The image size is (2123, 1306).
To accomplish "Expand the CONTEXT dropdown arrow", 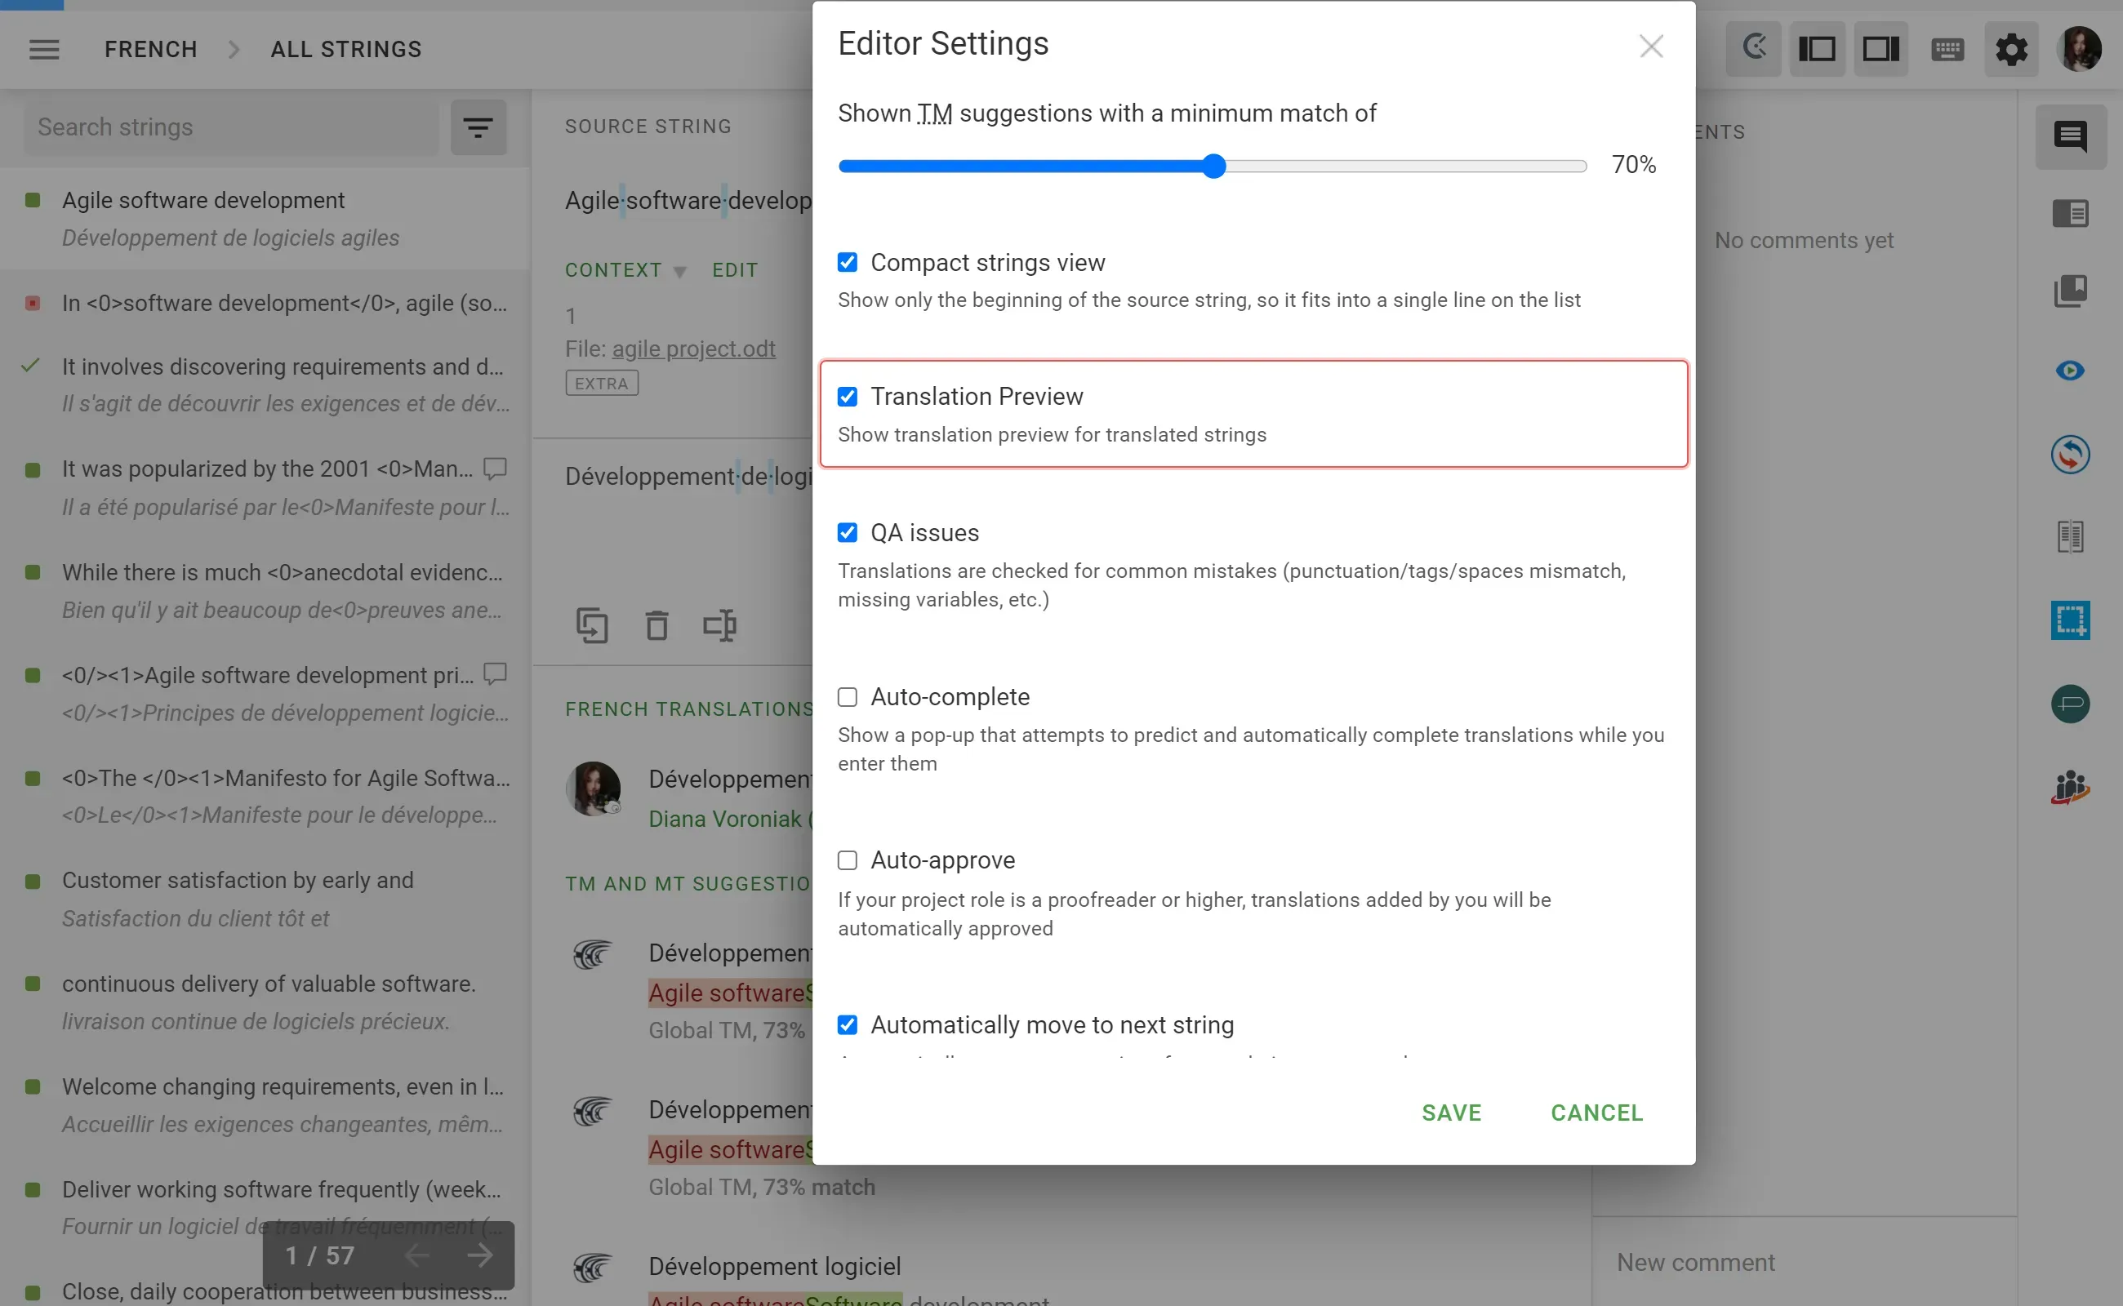I will click(681, 270).
